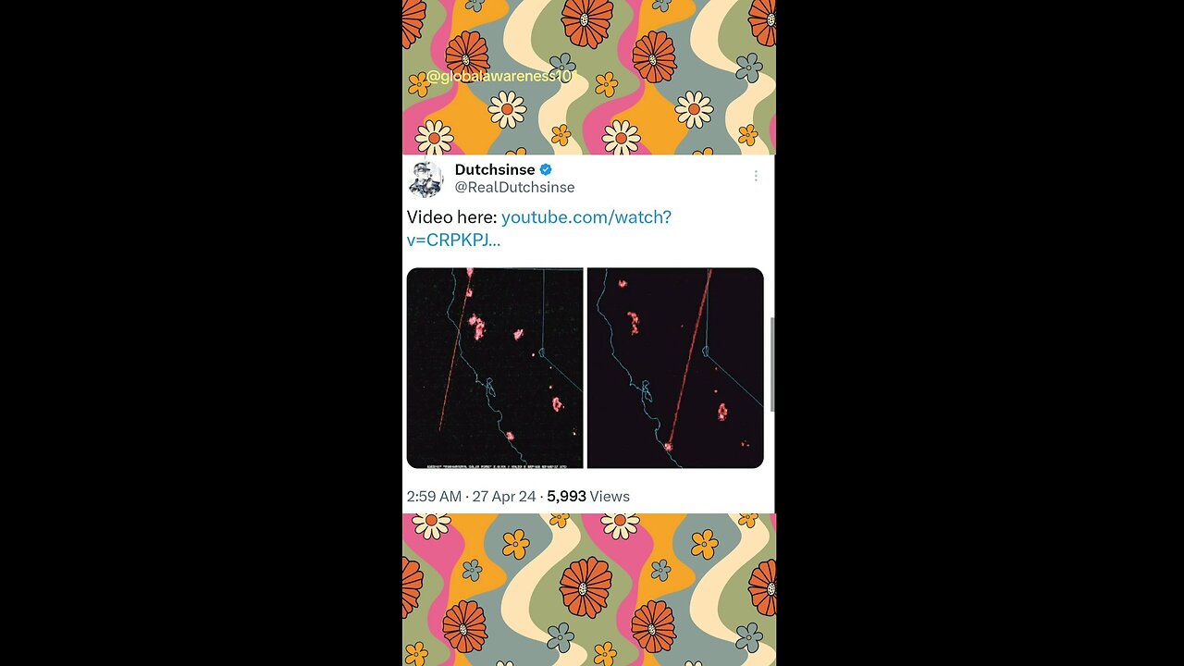Visit the @RealDutchsinse handle

(x=514, y=187)
